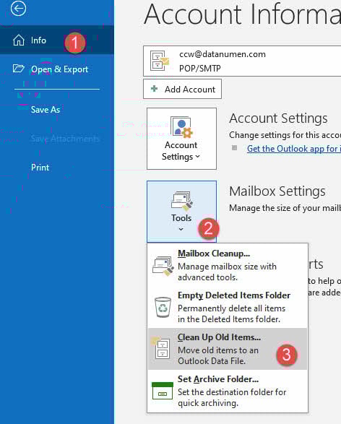Go back using the circled arrow

[x=18, y=9]
